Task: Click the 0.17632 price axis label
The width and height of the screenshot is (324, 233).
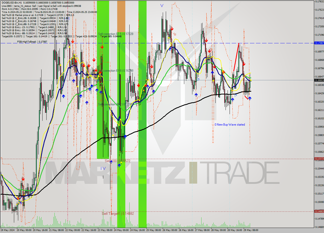Action: click(319, 2)
